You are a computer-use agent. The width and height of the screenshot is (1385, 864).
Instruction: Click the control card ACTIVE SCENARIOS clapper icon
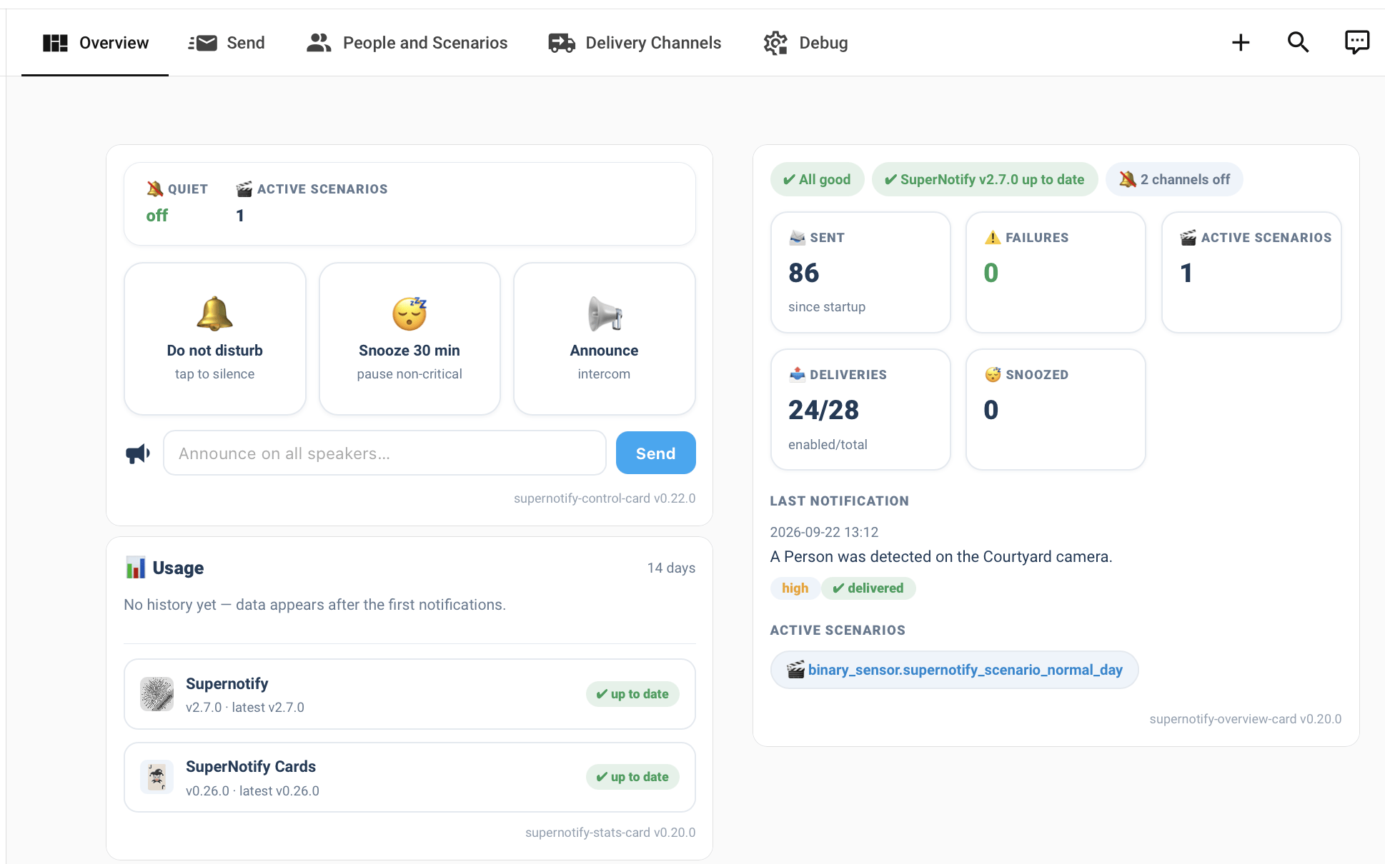coord(244,189)
